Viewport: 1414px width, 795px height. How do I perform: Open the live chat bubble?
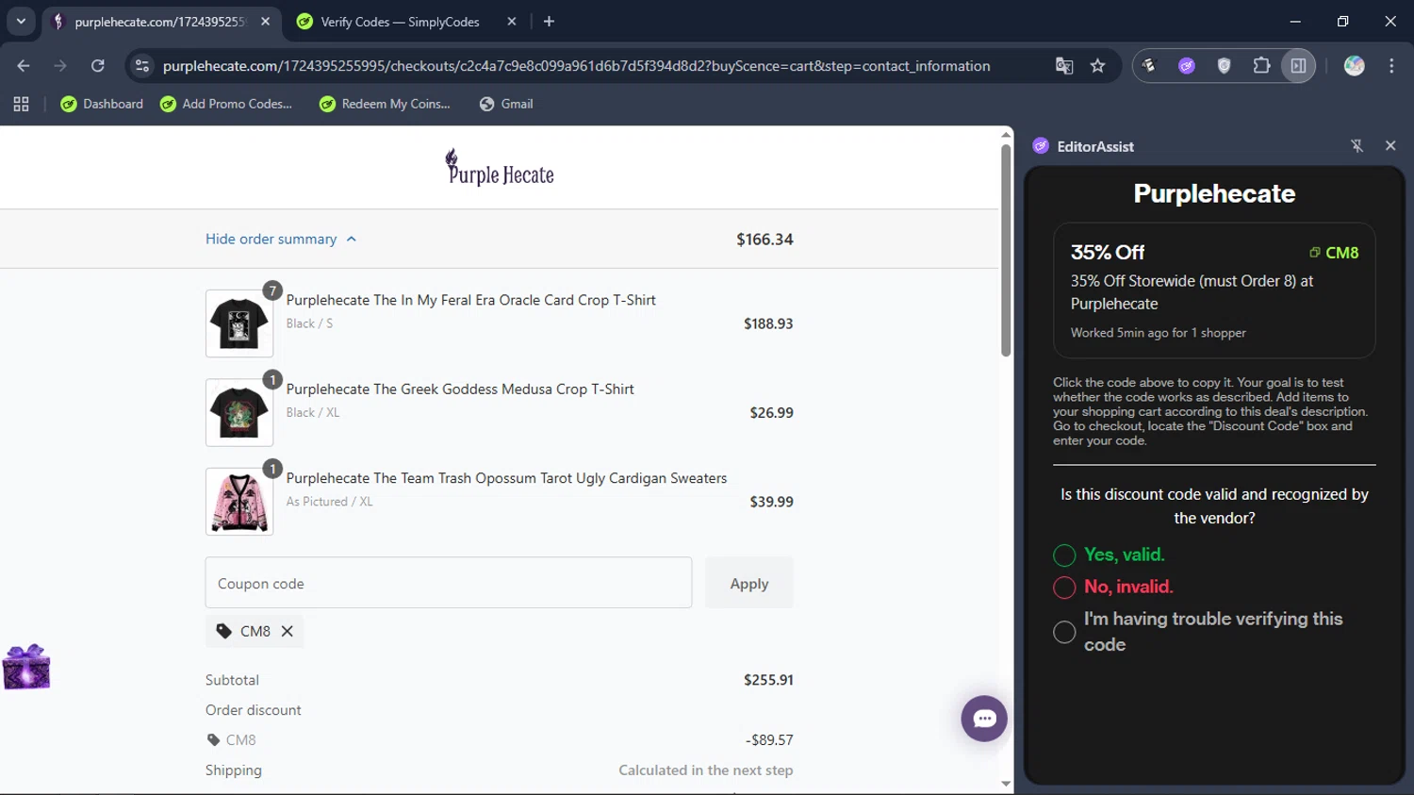pos(984,719)
